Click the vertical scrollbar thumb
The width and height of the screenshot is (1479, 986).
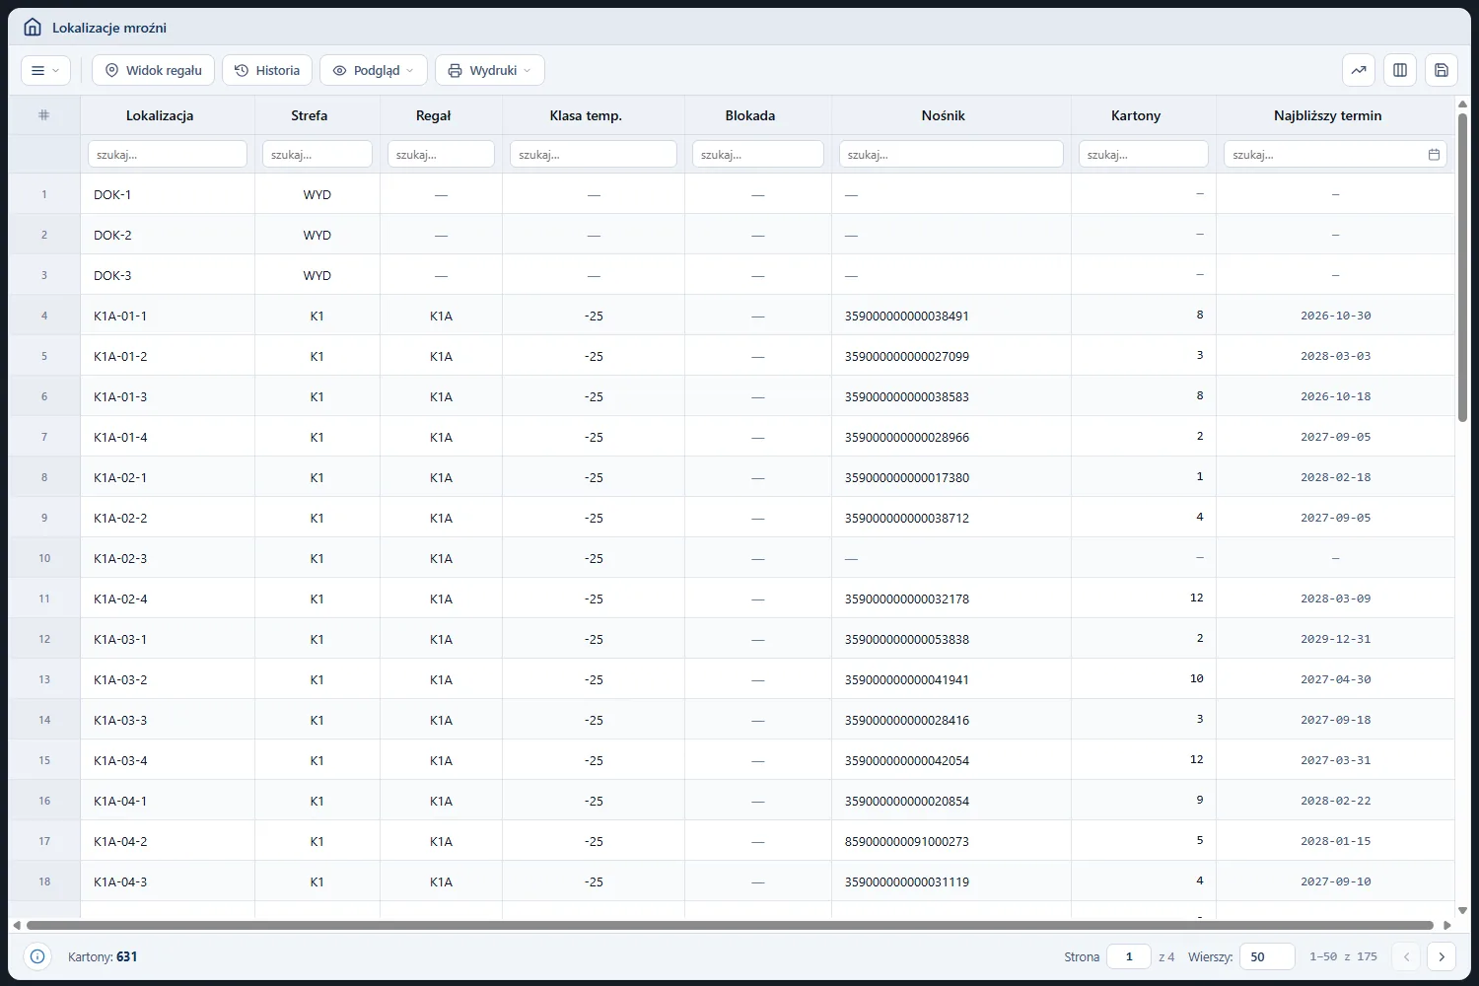[1462, 267]
